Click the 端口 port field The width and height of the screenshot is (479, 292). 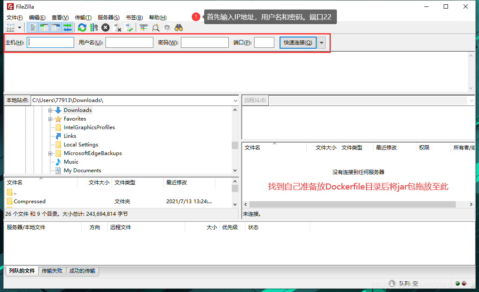[264, 43]
